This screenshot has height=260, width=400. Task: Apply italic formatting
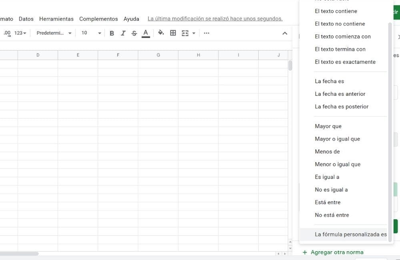123,33
